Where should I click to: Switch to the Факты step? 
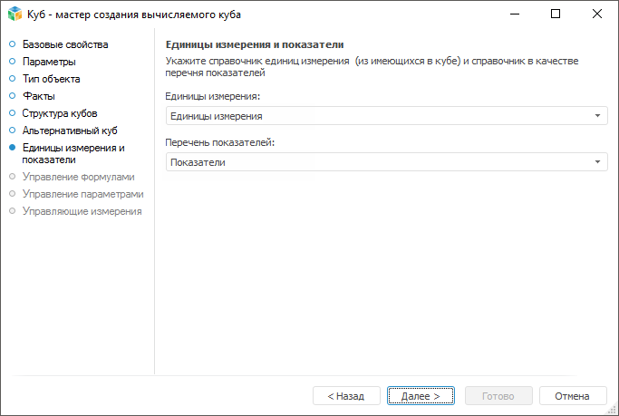click(x=39, y=96)
